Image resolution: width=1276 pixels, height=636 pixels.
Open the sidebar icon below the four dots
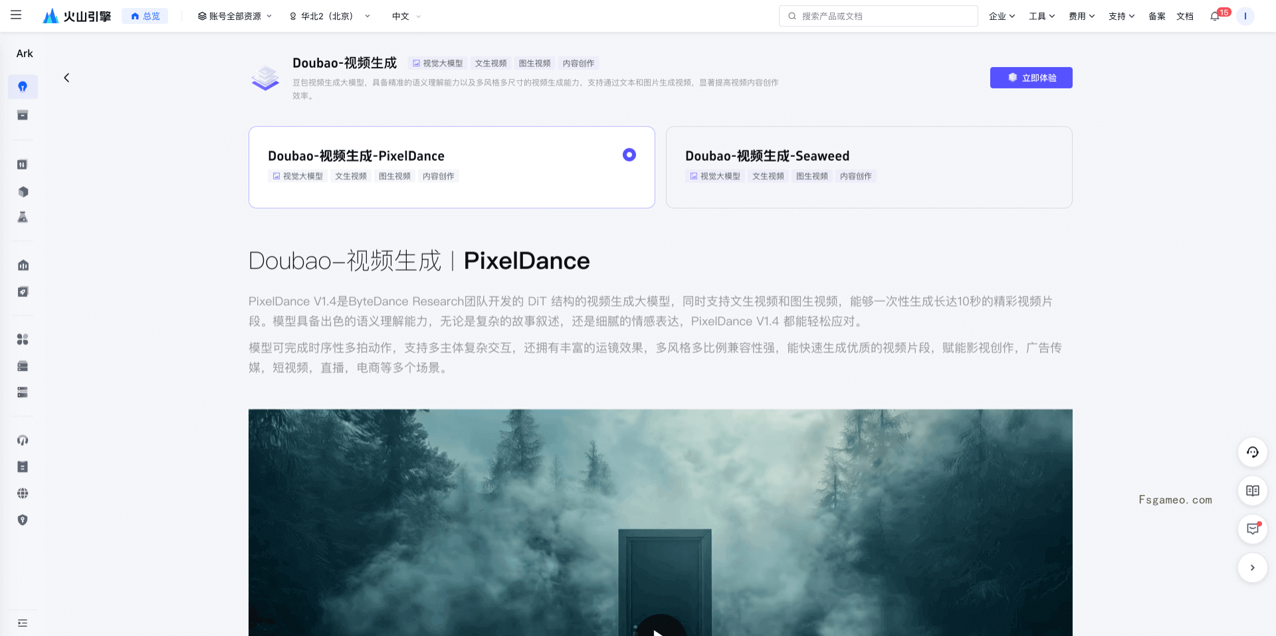[x=23, y=366]
